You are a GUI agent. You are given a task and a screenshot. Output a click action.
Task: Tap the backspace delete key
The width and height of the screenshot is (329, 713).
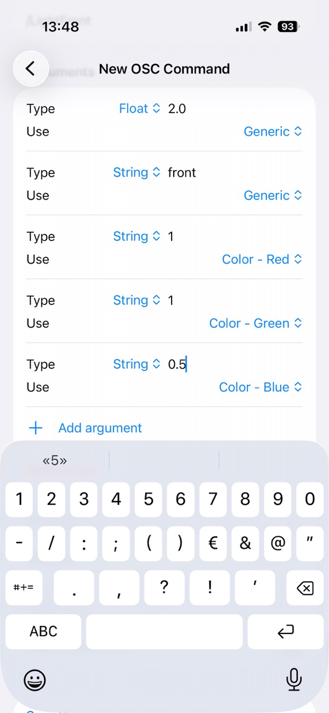[304, 588]
